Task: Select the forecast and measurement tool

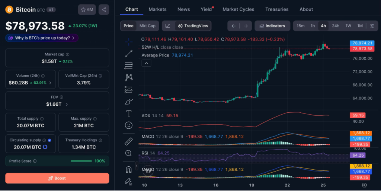Action: pyautogui.click(x=129, y=89)
